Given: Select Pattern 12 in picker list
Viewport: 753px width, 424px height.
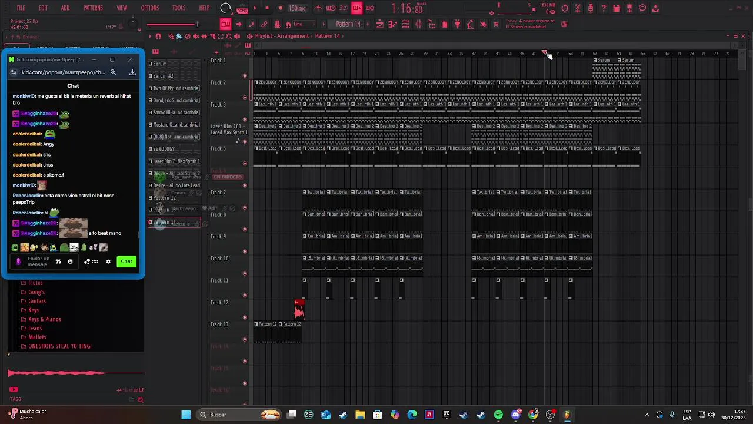Looking at the screenshot, I should pyautogui.click(x=175, y=198).
